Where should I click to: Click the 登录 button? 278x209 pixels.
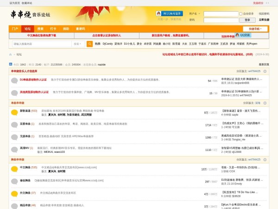(x=247, y=20)
